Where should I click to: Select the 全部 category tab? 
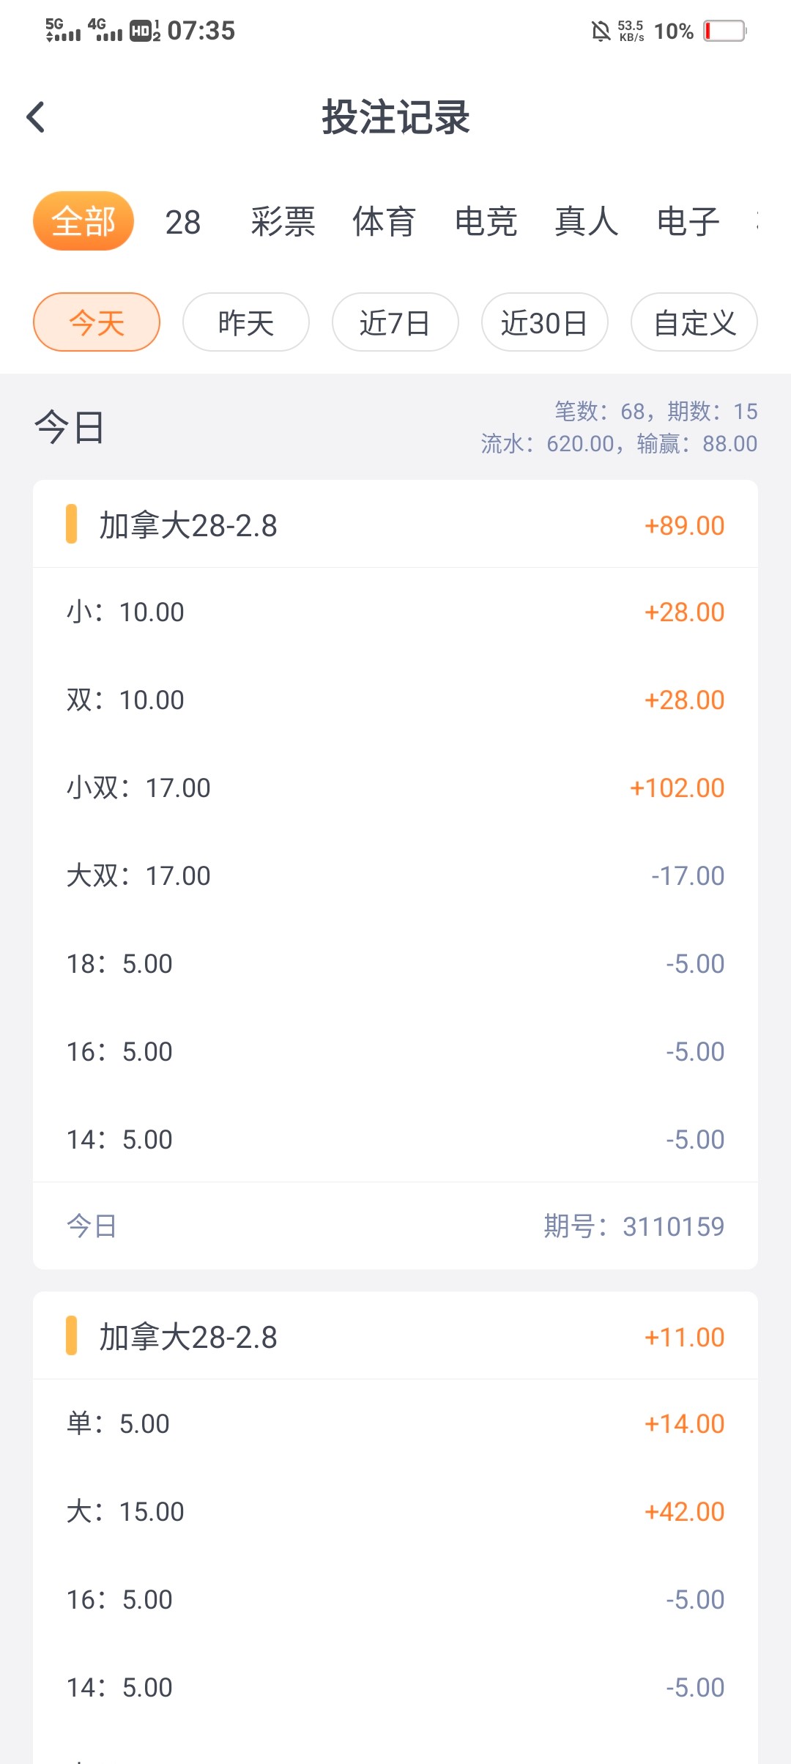pos(83,221)
